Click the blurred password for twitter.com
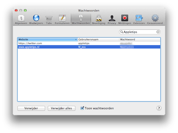Viewport: 178px width, 133px height. pos(126,43)
